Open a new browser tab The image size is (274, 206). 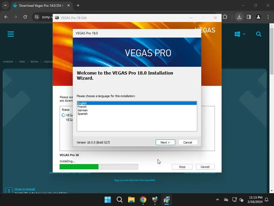(x=78, y=5)
